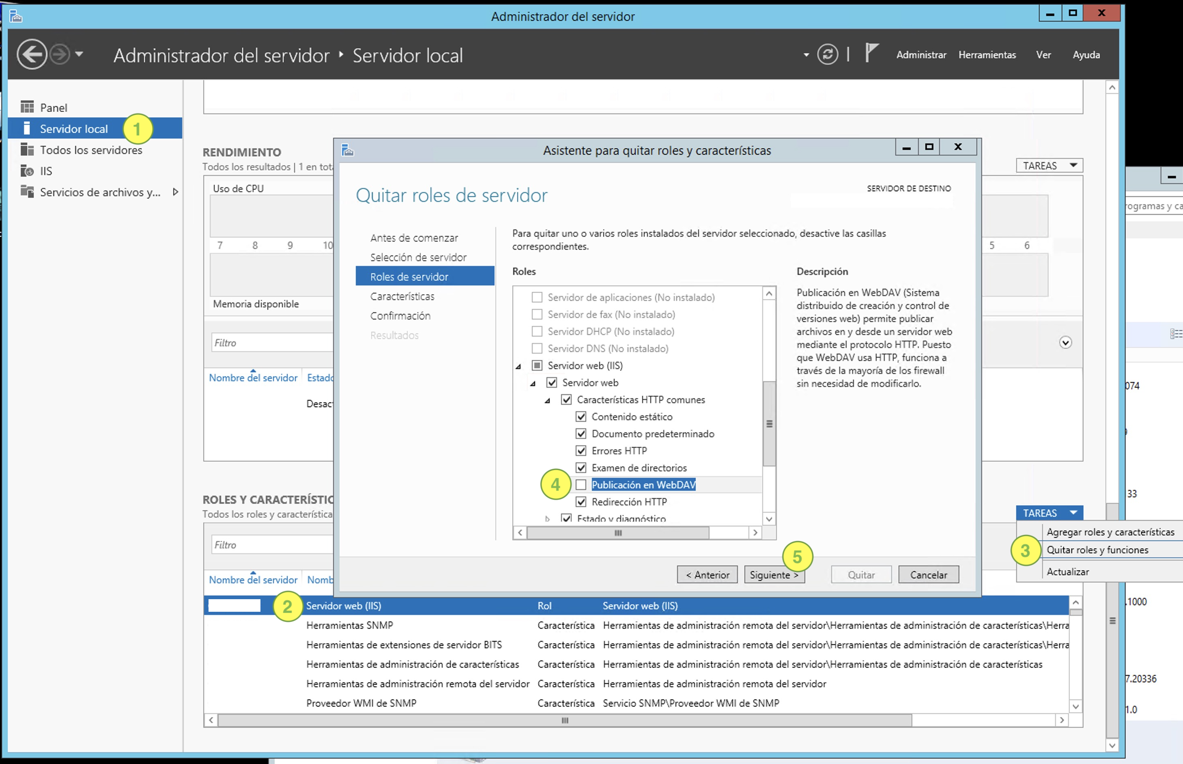1183x764 pixels.
Task: Toggle Servidor DHCP checkbox
Action: tap(537, 331)
